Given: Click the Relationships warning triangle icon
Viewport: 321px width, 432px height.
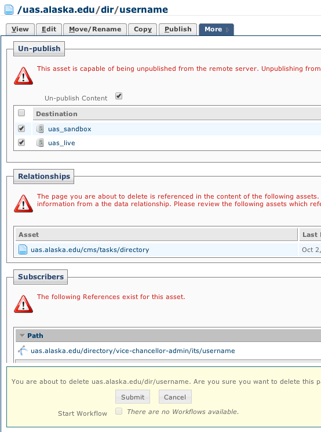Looking at the screenshot, I should pos(23,204).
